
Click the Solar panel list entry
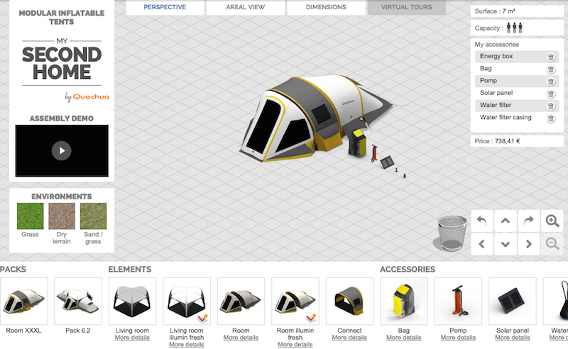click(x=517, y=93)
